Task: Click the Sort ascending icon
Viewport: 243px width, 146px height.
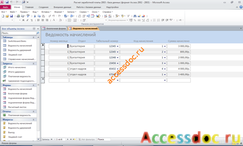Action: [106, 16]
